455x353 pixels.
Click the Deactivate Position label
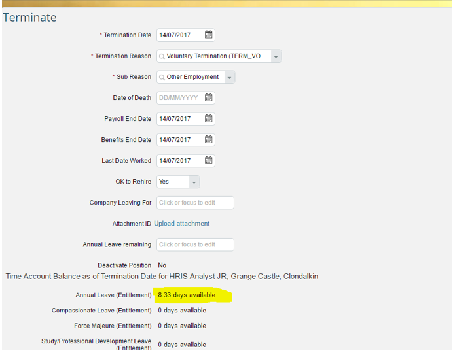pyautogui.click(x=124, y=265)
